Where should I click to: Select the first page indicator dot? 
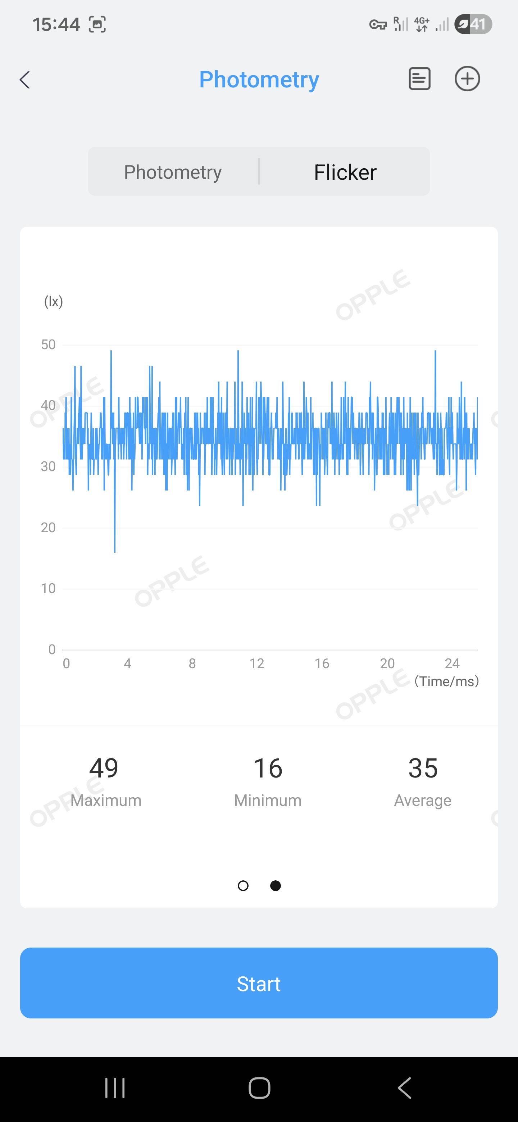click(243, 885)
